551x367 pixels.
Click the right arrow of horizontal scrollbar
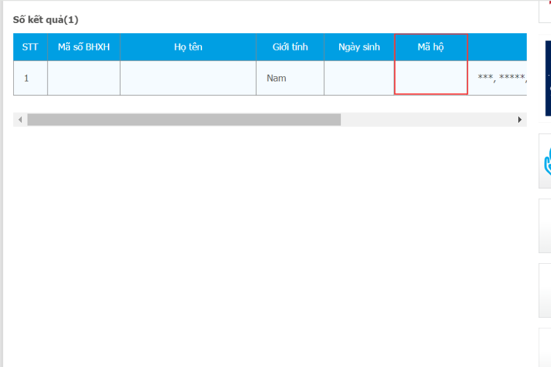point(520,120)
